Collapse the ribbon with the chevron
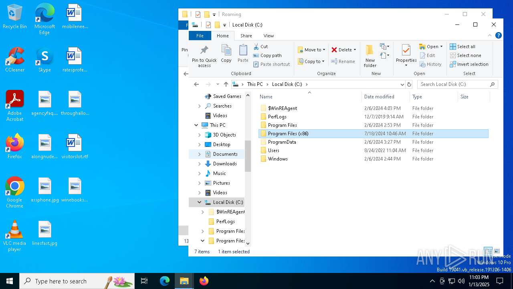The height and width of the screenshot is (289, 513). 490,35
